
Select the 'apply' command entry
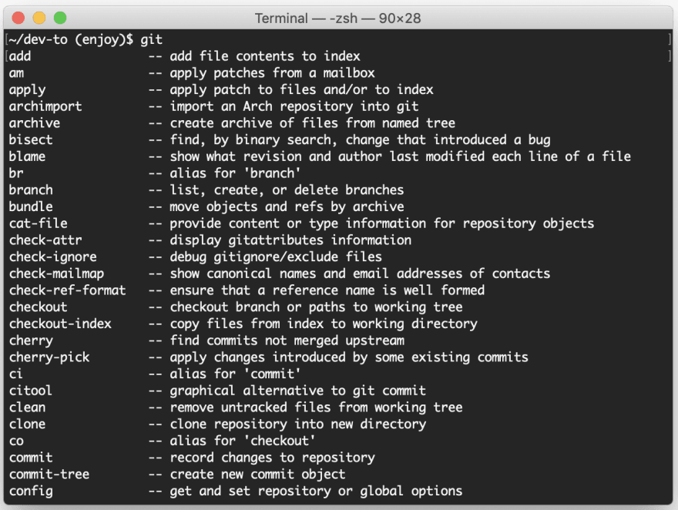pos(27,90)
